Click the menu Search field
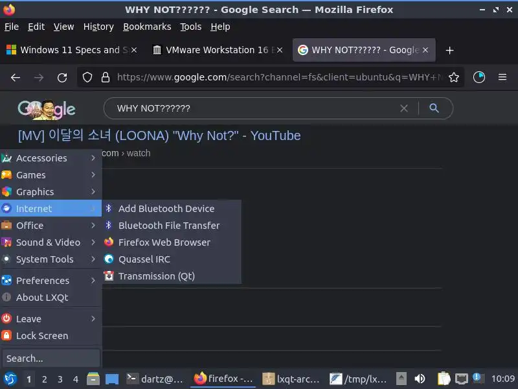 [x=51, y=359]
